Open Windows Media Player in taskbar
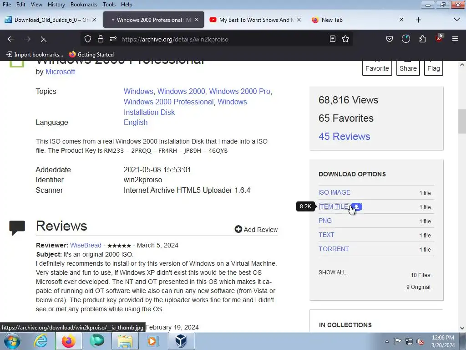Viewport: 466px width, 350px height. (153, 341)
